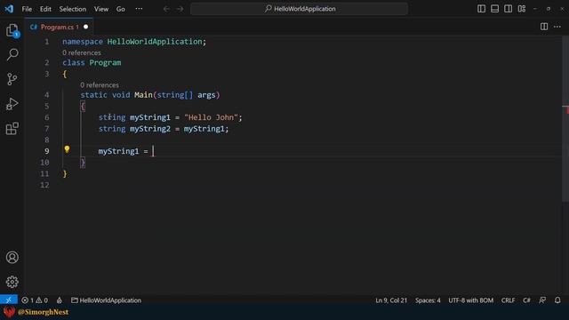Go back with the left arrow

[x=166, y=9]
